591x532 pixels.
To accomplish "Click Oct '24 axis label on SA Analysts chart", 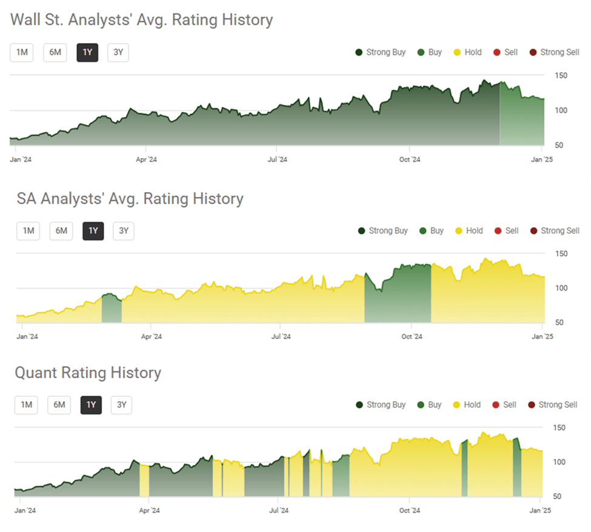I will [x=412, y=337].
